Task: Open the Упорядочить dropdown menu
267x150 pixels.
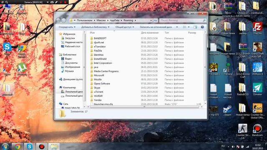Action: [67, 27]
